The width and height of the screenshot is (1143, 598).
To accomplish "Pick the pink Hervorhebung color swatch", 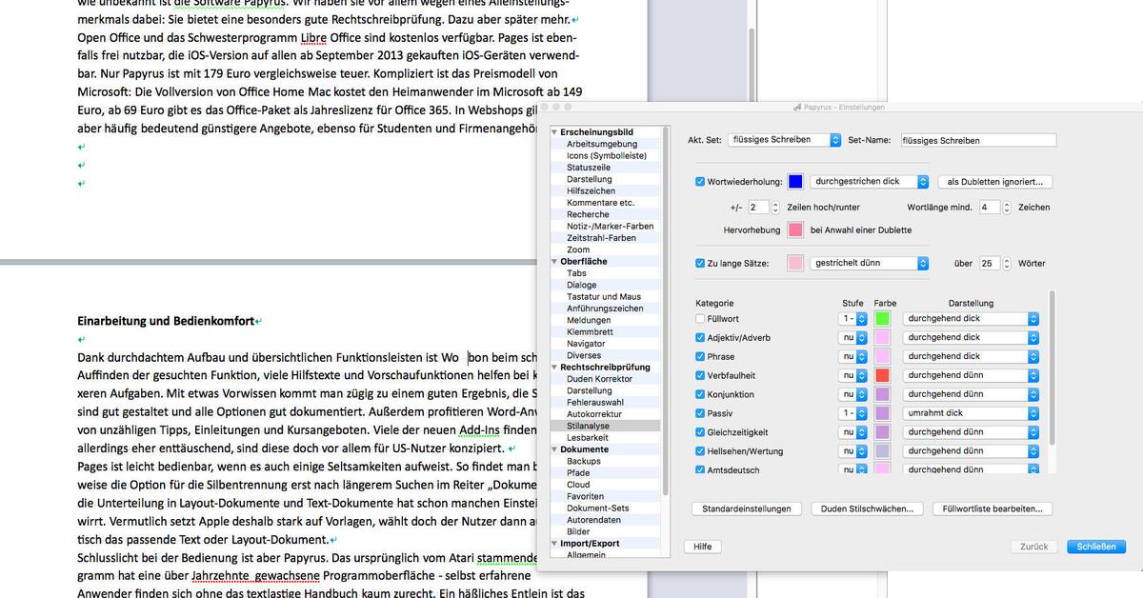I will coord(796,229).
